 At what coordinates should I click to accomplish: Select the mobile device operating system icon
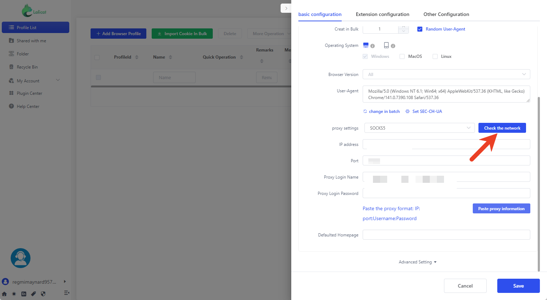tap(386, 45)
